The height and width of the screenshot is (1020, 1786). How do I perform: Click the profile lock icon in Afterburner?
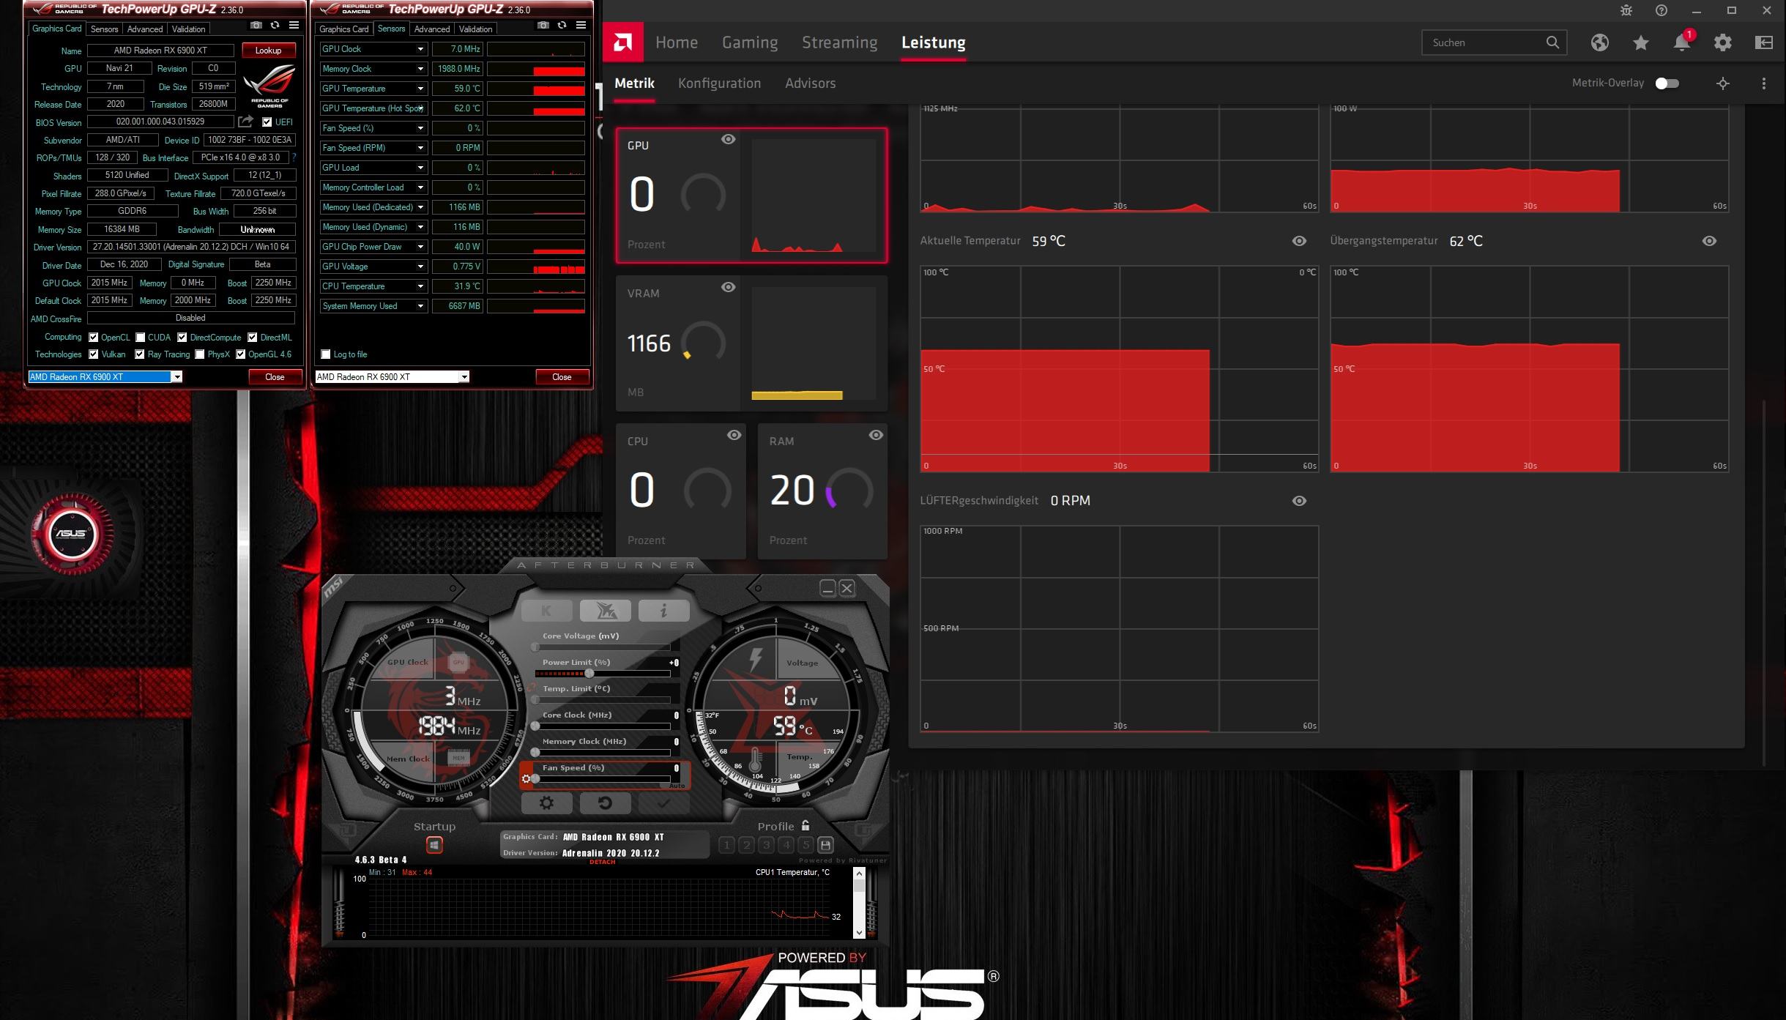(805, 825)
